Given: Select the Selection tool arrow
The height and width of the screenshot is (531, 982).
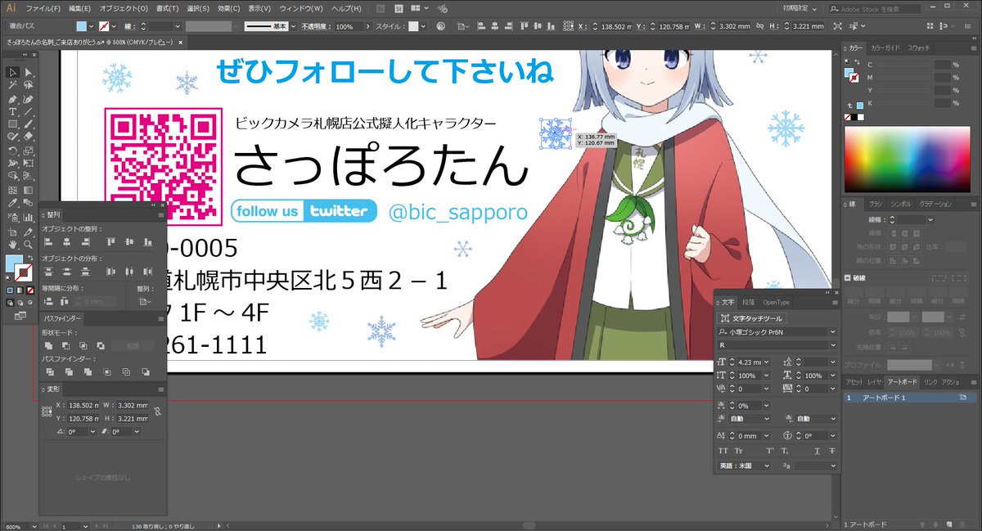Looking at the screenshot, I should click(13, 72).
